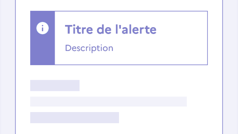
Task: Click white space right of the third placeholder bar
Action: coord(171,118)
